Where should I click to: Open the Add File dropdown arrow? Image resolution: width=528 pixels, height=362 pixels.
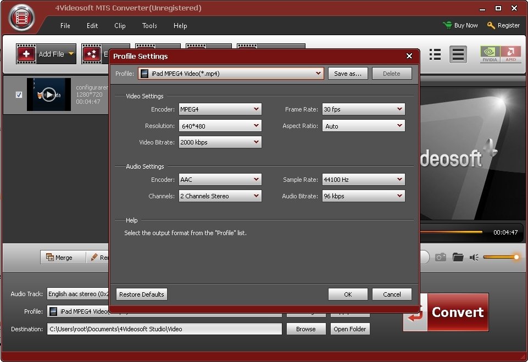(71, 54)
